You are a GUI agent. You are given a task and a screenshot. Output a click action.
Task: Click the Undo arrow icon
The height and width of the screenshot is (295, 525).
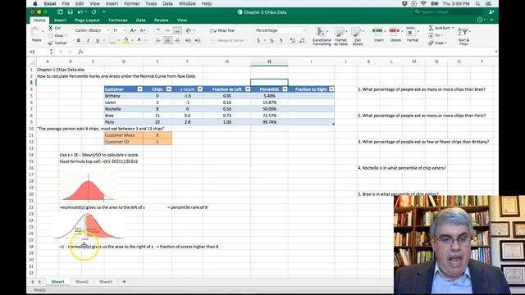pos(80,12)
